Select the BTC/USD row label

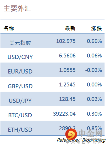20,115
